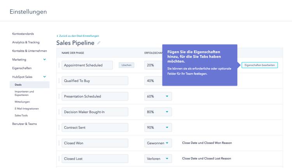Click the Qualified To Buy name field
Viewport: 292px width, 168px height.
[95, 81]
